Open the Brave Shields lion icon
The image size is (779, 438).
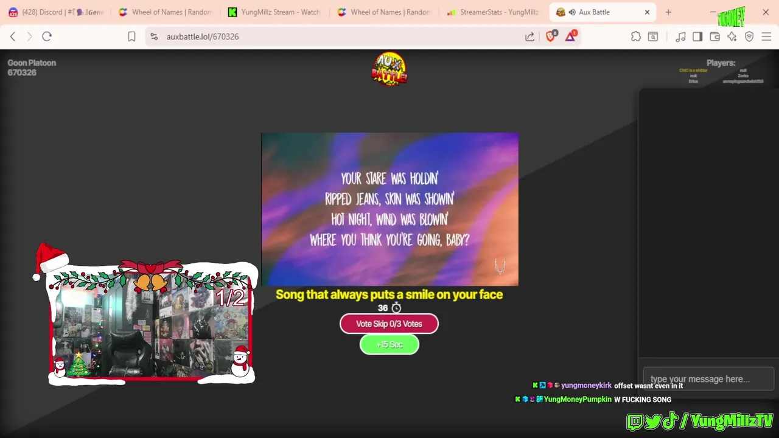551,36
